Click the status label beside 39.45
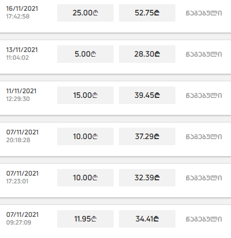Image resolution: width=231 pixels, height=238 pixels. coord(204,95)
